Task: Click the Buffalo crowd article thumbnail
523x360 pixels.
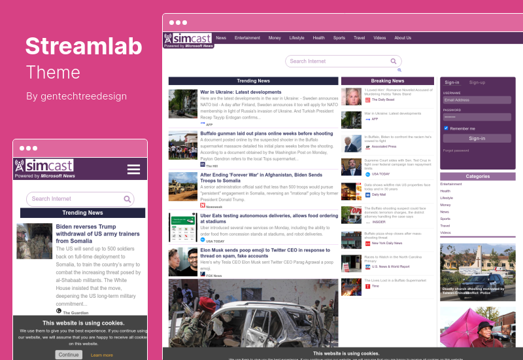Action: tap(183, 145)
